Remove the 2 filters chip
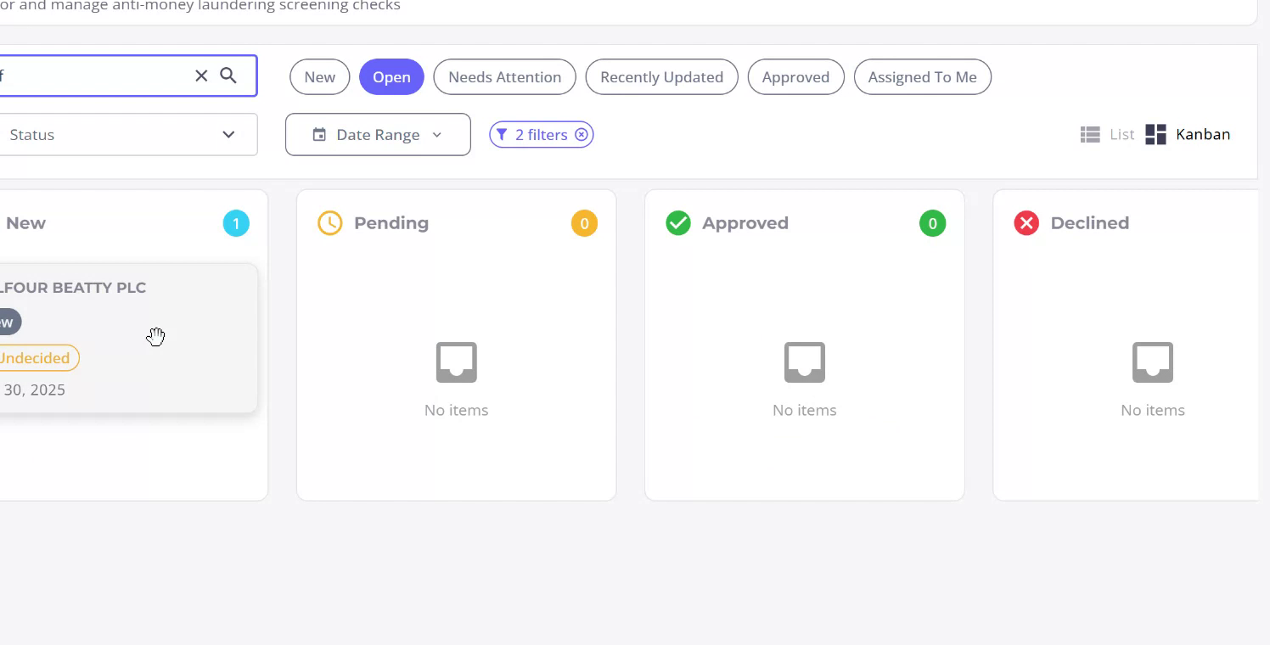The image size is (1270, 645). coord(582,135)
